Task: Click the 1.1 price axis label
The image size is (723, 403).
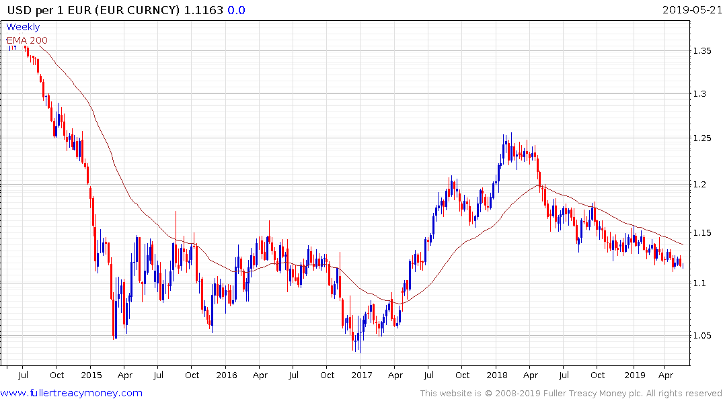Action: pyautogui.click(x=699, y=283)
